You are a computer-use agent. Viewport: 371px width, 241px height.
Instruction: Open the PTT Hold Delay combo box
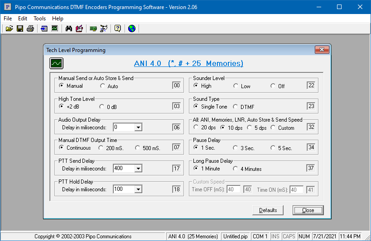(138, 189)
